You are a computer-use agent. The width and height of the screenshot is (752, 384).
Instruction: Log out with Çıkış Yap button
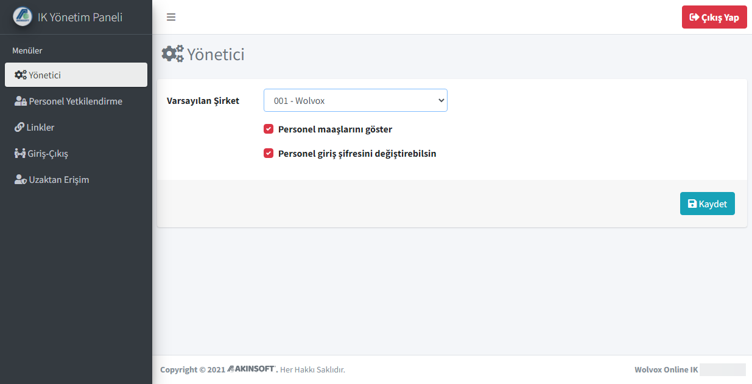(714, 17)
